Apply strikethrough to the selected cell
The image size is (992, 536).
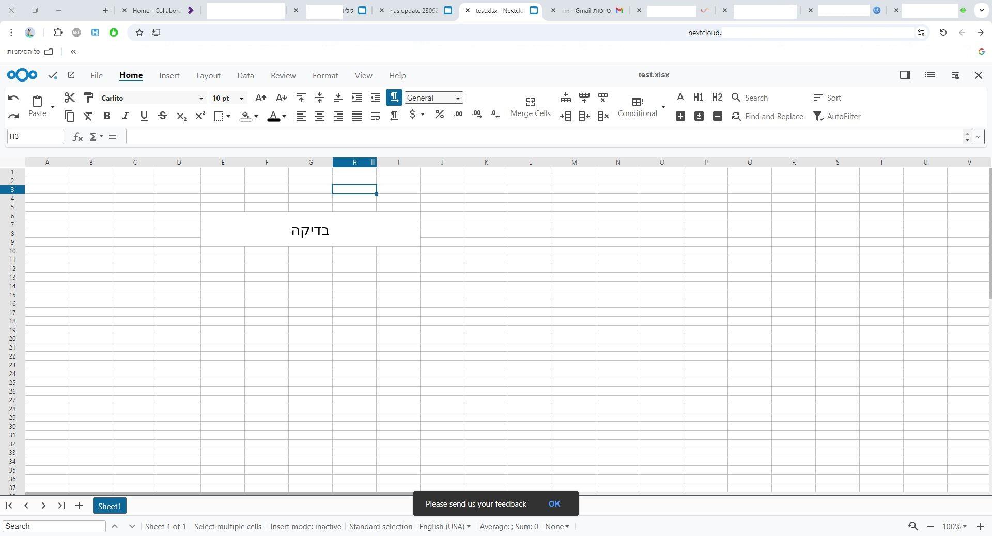coord(163,116)
